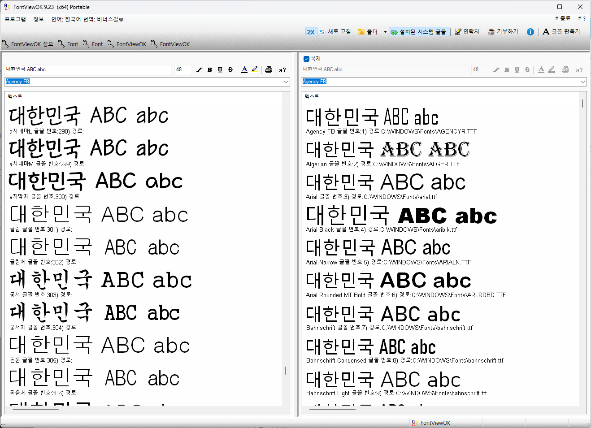This screenshot has height=428, width=591.
Task: Click the left pane sample text field
Action: (88, 69)
